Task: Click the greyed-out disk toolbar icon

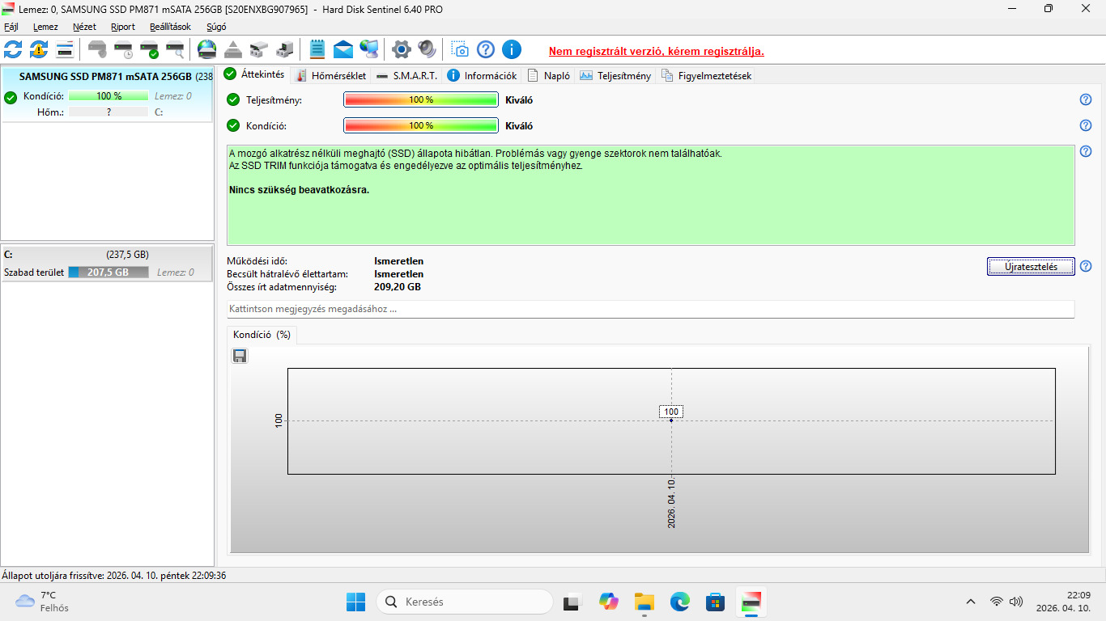Action: [97, 49]
